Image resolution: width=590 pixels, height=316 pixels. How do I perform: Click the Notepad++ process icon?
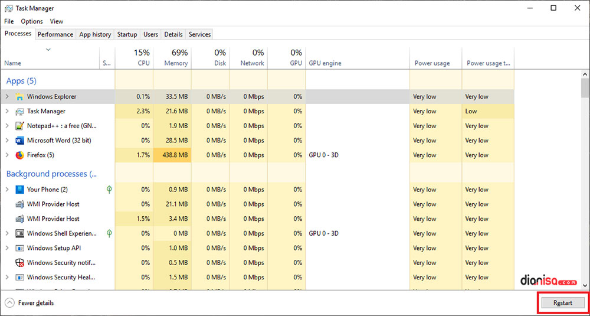pos(20,126)
